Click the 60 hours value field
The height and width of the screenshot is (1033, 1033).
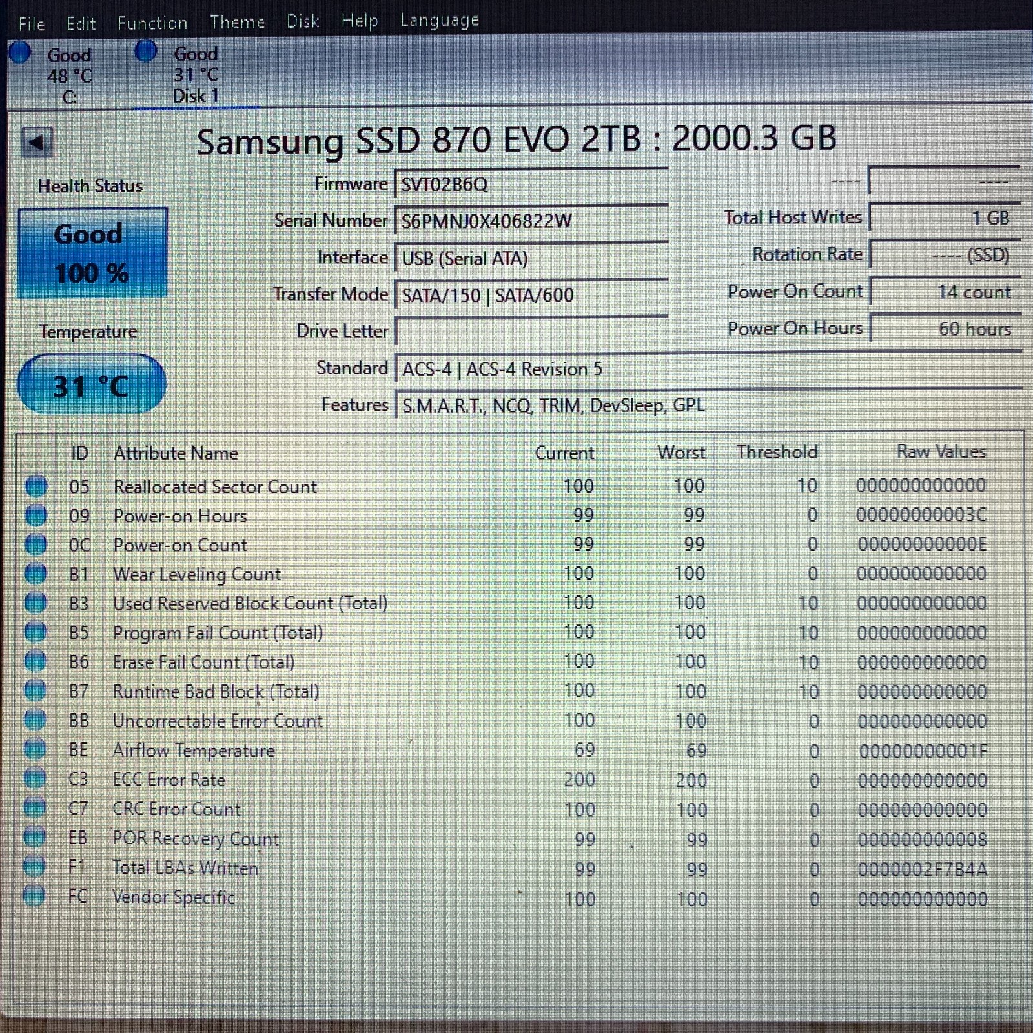pyautogui.click(x=945, y=329)
